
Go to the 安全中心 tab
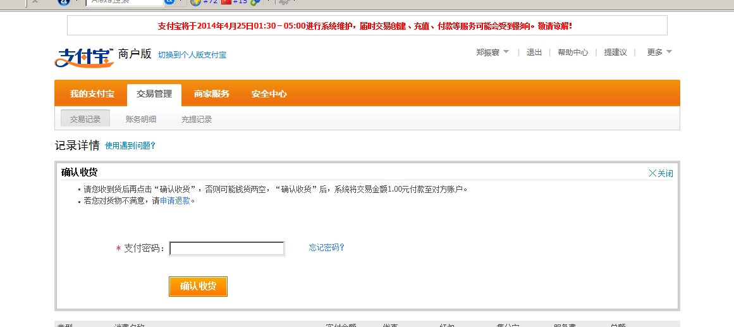pyautogui.click(x=269, y=94)
